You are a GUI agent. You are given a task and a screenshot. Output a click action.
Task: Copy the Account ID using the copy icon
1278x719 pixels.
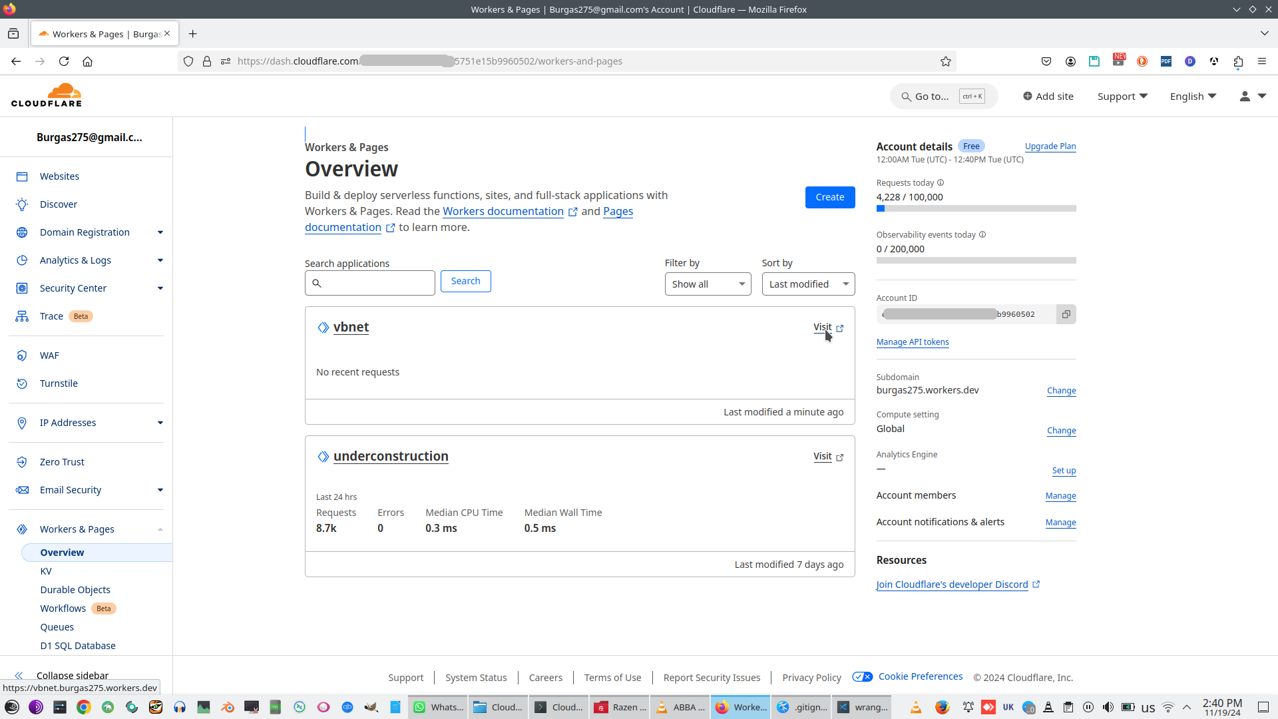[x=1066, y=314]
